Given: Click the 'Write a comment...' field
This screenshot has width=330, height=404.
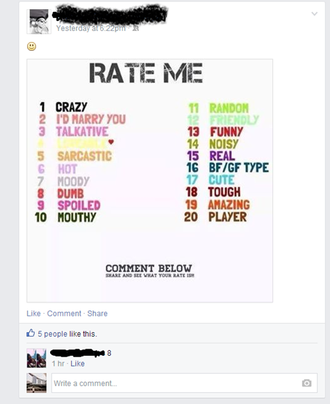Looking at the screenshot, I should (x=184, y=383).
